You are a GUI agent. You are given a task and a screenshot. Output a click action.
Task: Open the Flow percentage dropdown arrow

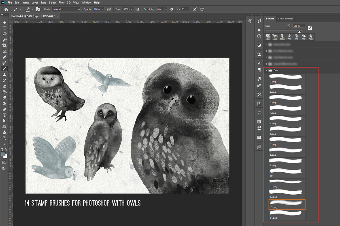(x=131, y=9)
